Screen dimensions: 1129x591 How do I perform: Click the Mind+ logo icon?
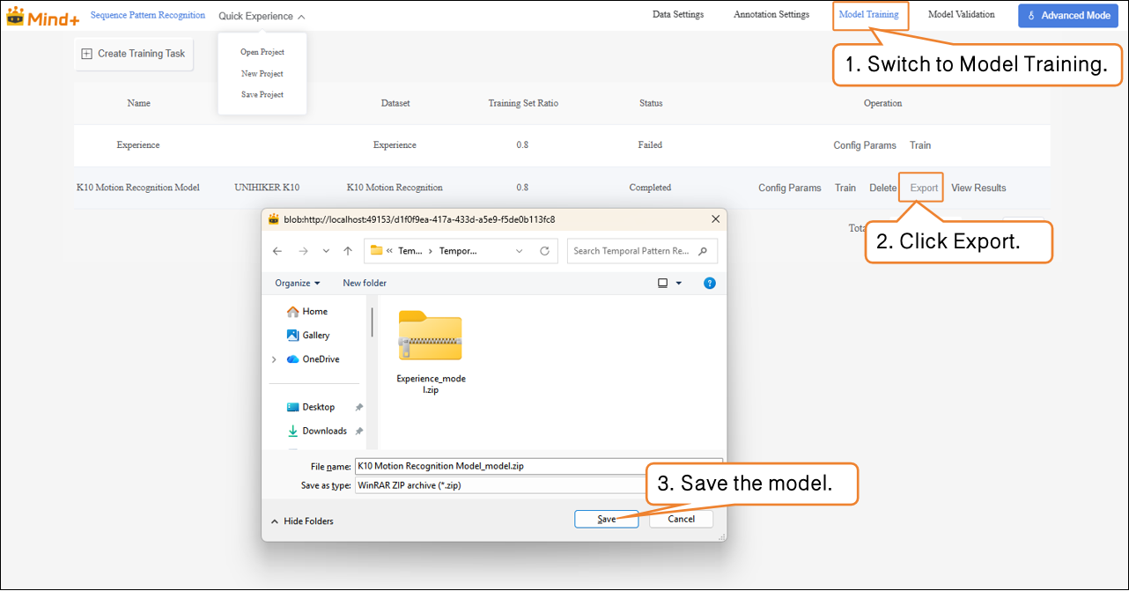coord(16,16)
